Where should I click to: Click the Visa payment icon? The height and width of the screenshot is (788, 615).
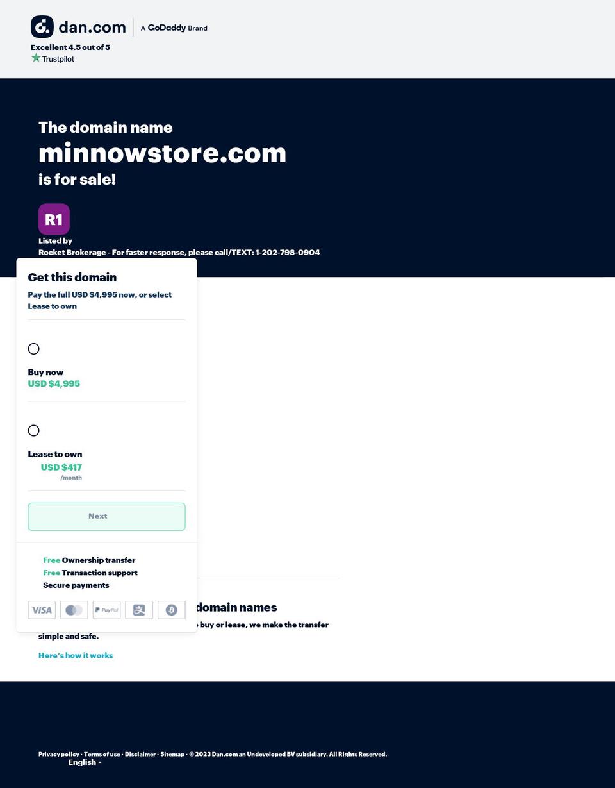[42, 610]
